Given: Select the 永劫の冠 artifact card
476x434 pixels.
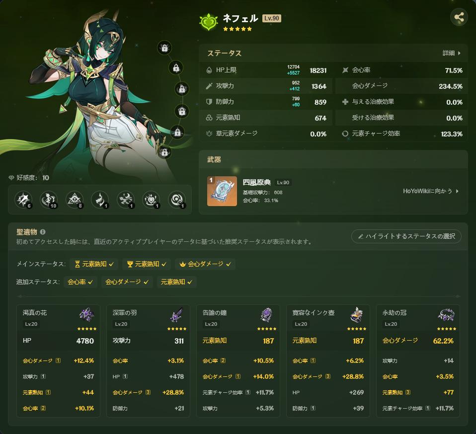Looking at the screenshot, I should pyautogui.click(x=418, y=361).
